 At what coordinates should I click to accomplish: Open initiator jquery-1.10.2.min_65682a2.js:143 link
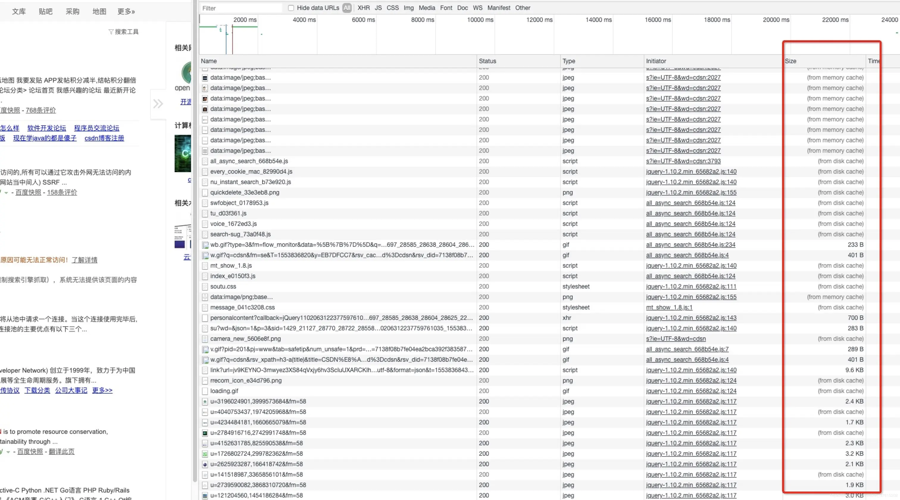691,318
